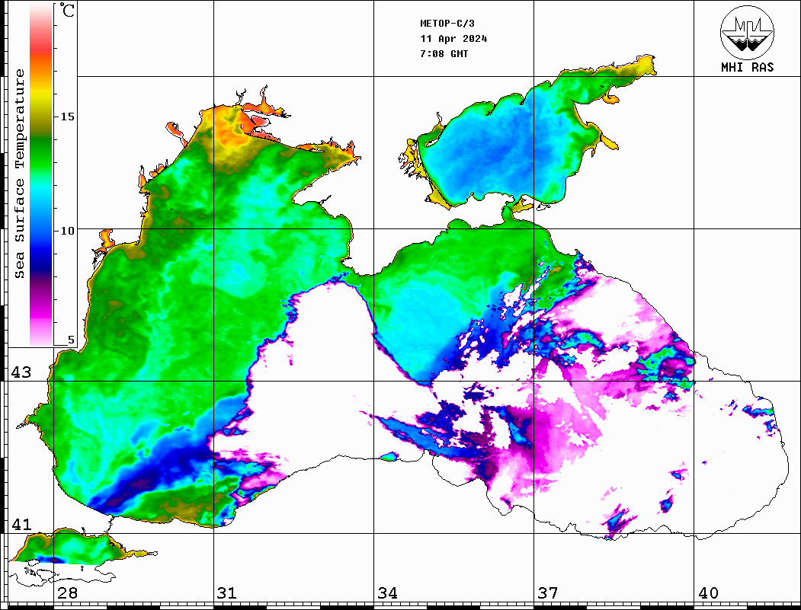801x610 pixels.
Task: Click longitude label '40'
Action: (x=708, y=592)
